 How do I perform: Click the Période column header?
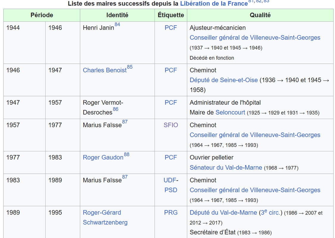42,15
